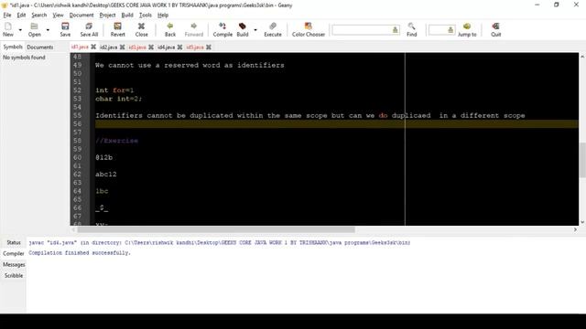This screenshot has height=329, width=586.
Task: Switch to the Documents sidebar tab
Action: pyautogui.click(x=40, y=47)
